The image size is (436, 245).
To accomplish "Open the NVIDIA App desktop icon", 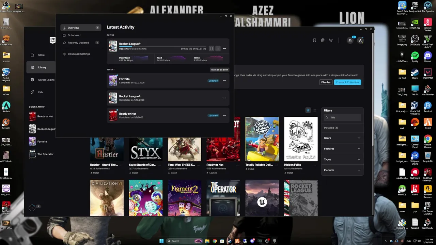I will point(415,23).
